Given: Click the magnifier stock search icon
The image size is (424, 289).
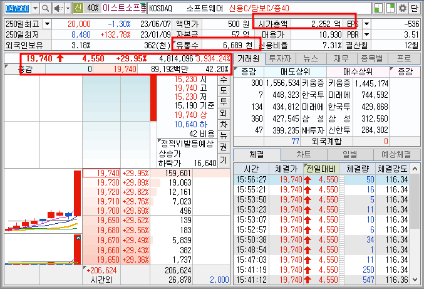Looking at the screenshot, I should point(46,8).
